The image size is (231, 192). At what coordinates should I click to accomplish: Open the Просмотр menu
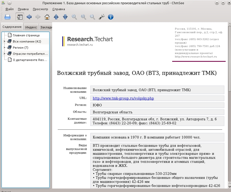click(40, 9)
